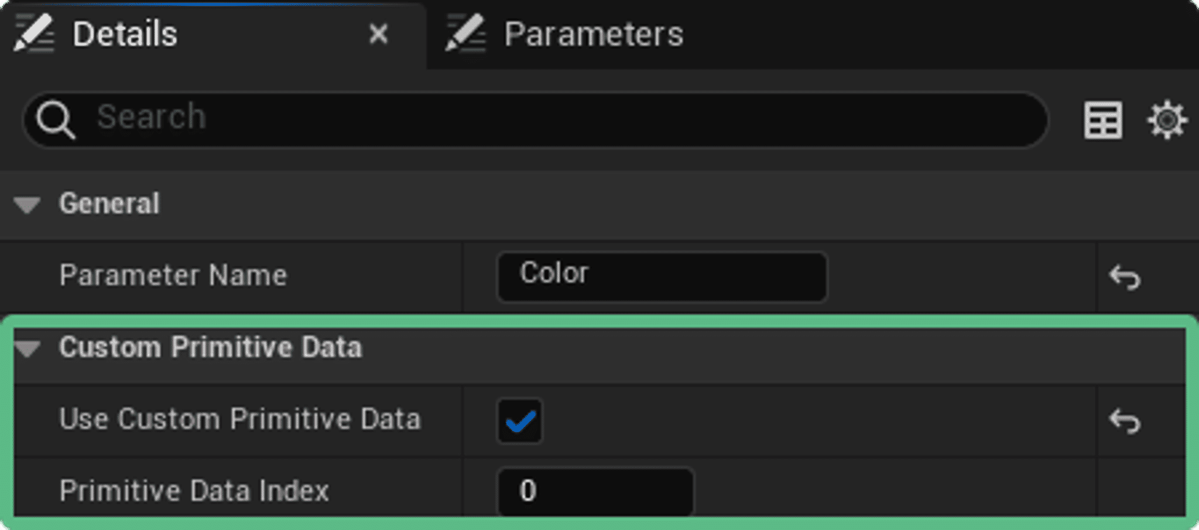Click the blue checkmark in Custom Primitive Data section
Screen dimensions: 1199x530
[519, 419]
